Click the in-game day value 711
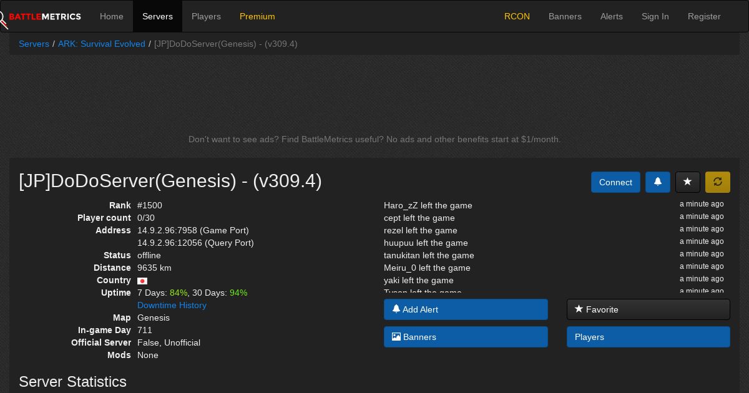The image size is (749, 393). tap(145, 330)
